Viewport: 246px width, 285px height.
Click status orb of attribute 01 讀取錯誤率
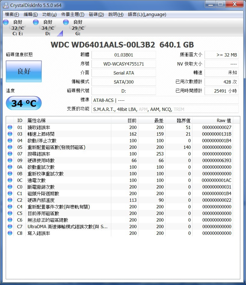(x=10, y=127)
